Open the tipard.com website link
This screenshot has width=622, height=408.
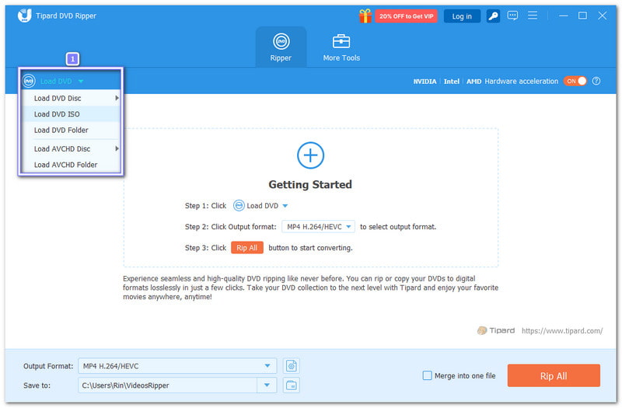point(561,330)
